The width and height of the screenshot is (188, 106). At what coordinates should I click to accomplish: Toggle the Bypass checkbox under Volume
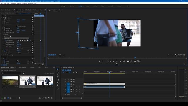[x=18, y=61]
